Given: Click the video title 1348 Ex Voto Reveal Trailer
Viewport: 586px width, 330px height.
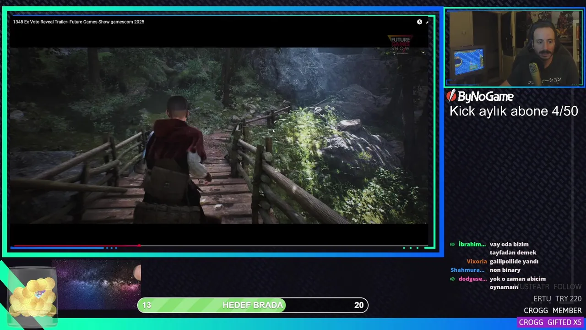Looking at the screenshot, I should 79,22.
